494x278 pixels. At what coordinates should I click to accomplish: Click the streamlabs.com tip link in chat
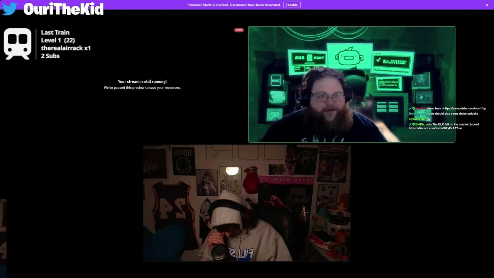[x=465, y=108]
